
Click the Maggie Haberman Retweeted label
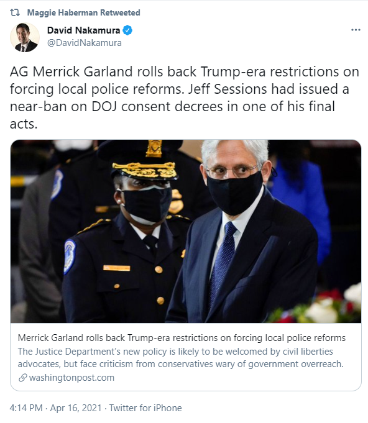coord(84,12)
